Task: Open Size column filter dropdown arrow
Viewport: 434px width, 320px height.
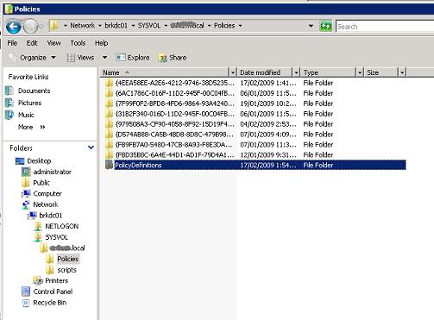Action: [x=402, y=72]
